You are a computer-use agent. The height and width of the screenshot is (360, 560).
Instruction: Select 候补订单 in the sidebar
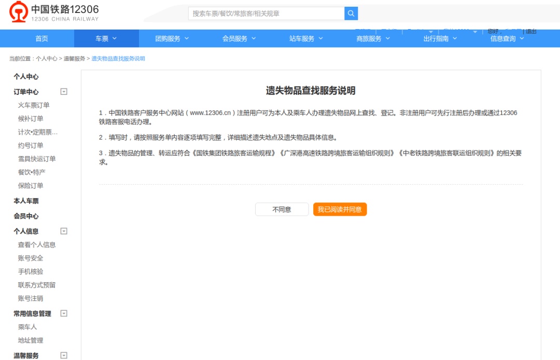(31, 119)
